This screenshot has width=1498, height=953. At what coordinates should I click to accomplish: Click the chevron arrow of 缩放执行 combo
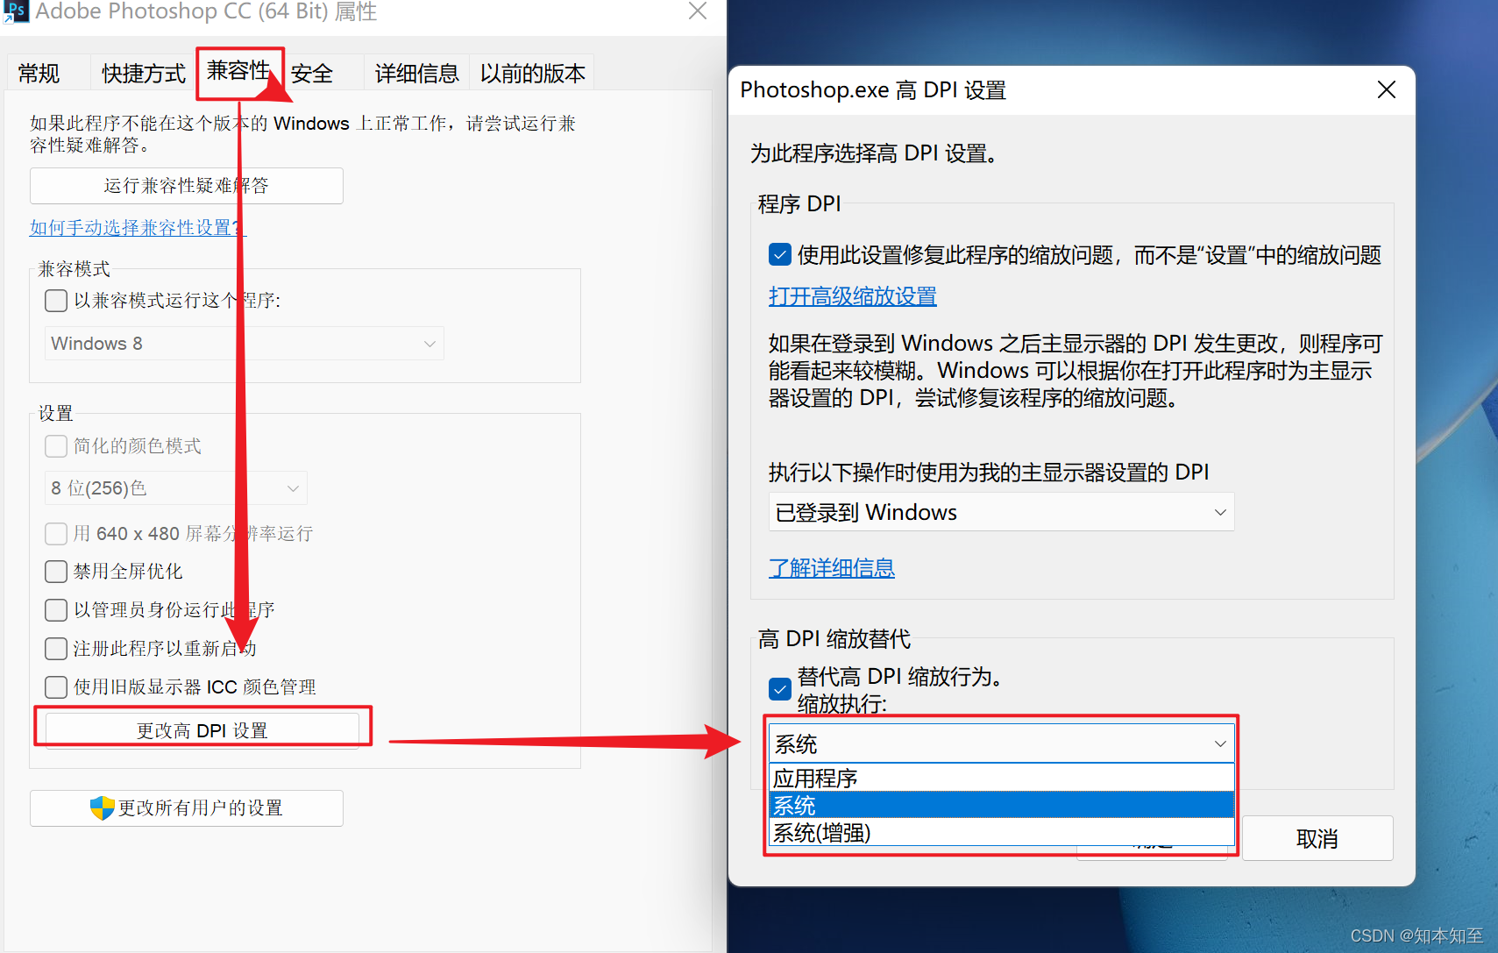[1219, 744]
